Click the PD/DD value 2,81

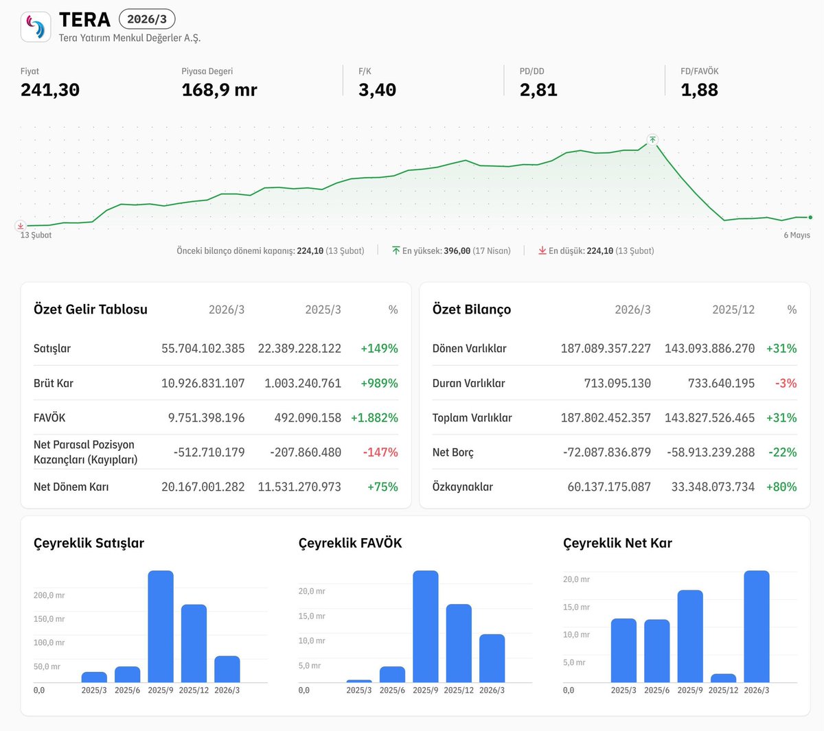click(x=538, y=90)
